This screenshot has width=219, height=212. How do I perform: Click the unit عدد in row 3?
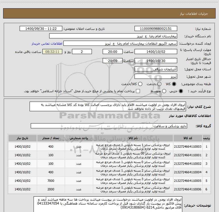(x=79, y=164)
